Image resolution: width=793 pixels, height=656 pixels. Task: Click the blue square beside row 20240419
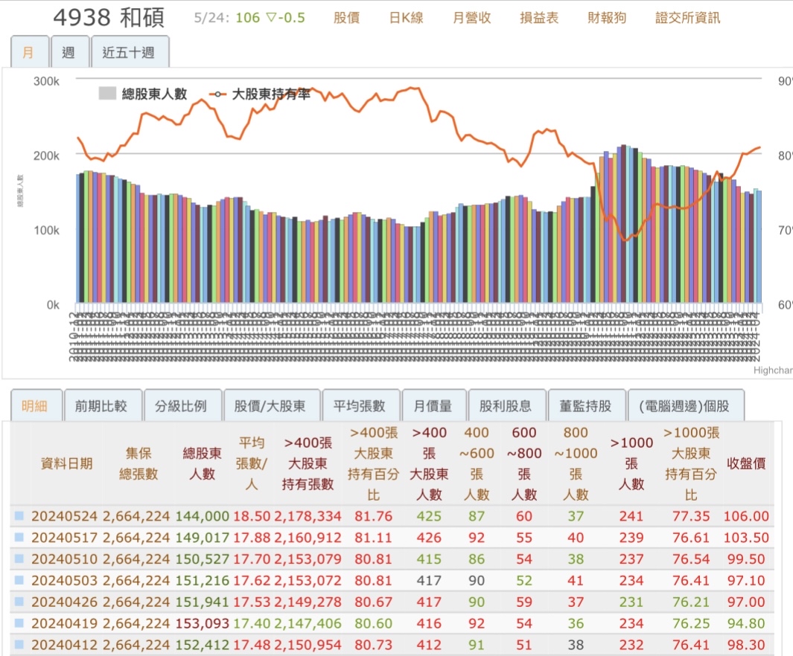click(x=19, y=623)
